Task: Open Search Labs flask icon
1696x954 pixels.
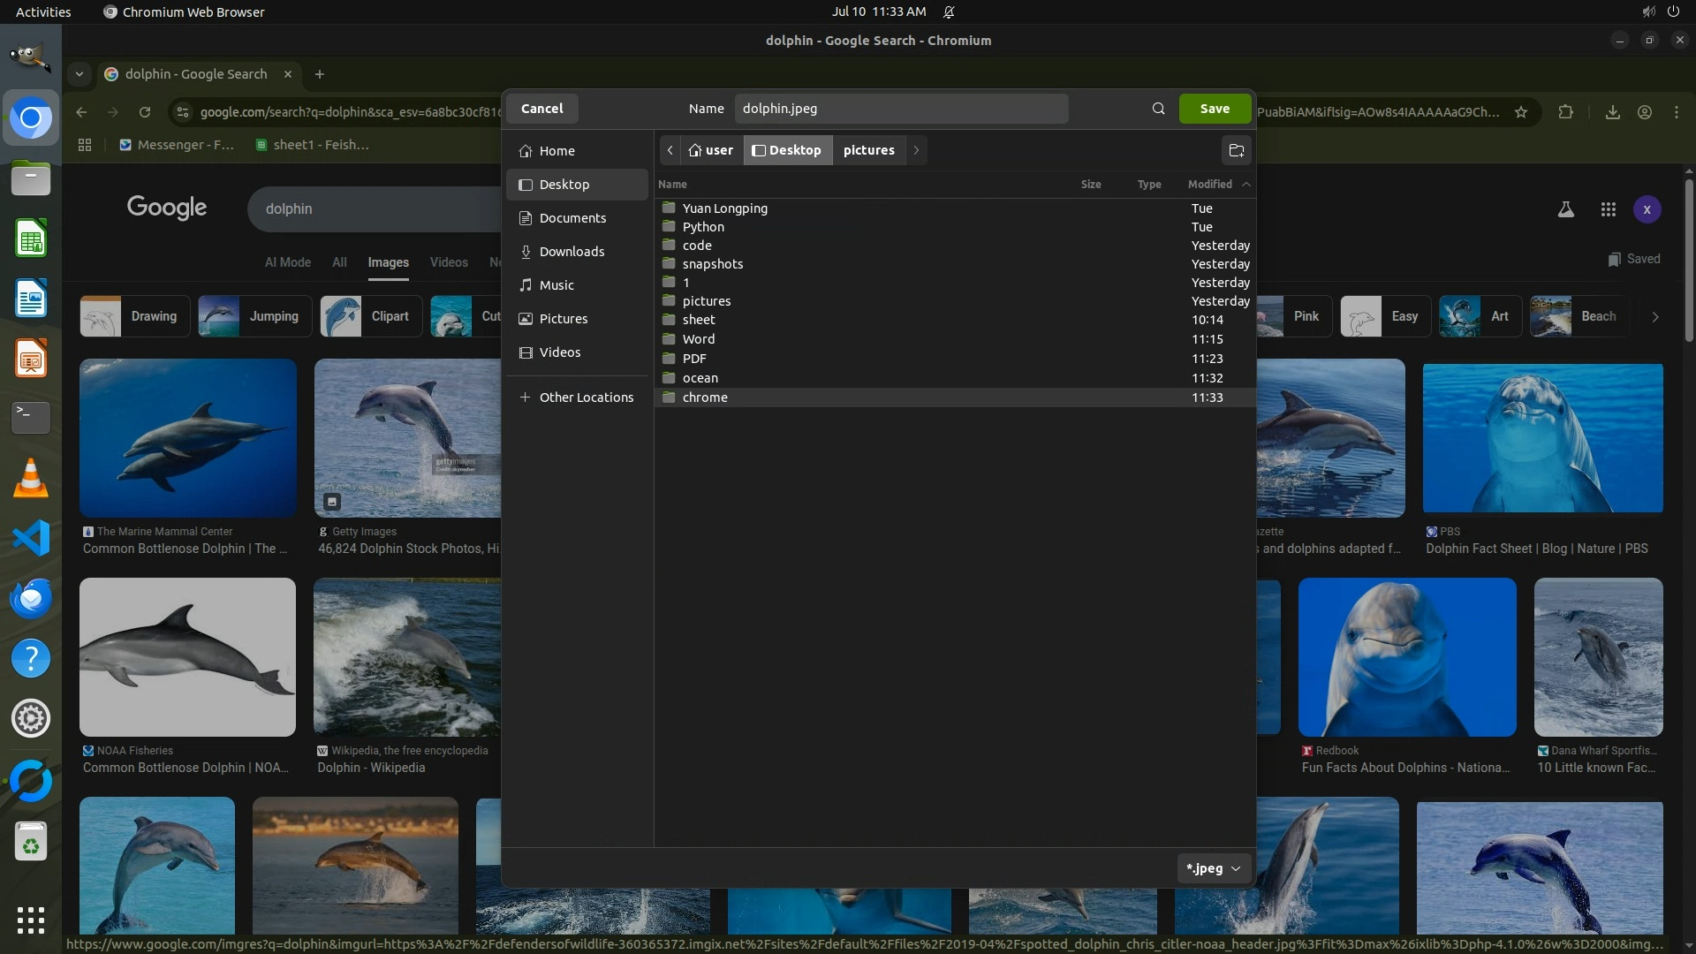Action: point(1565,209)
